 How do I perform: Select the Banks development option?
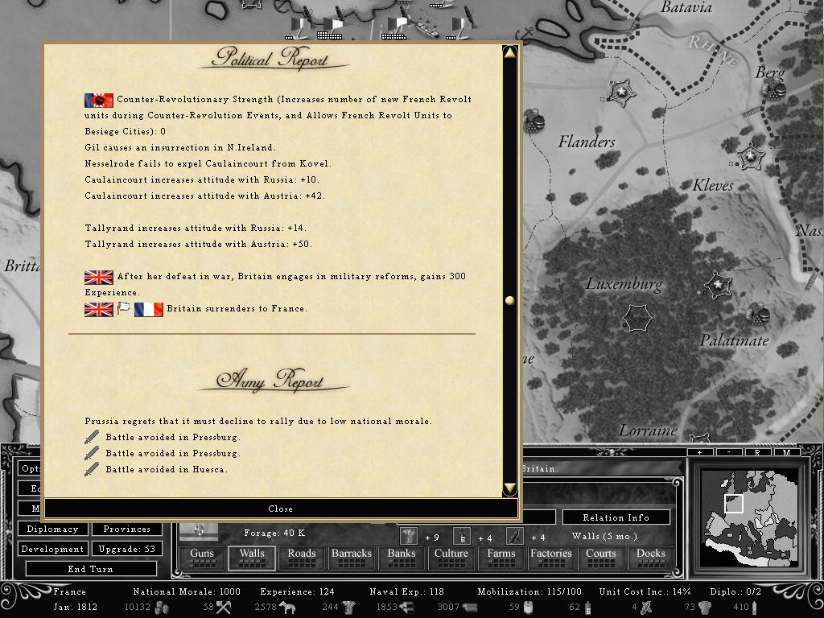402,558
